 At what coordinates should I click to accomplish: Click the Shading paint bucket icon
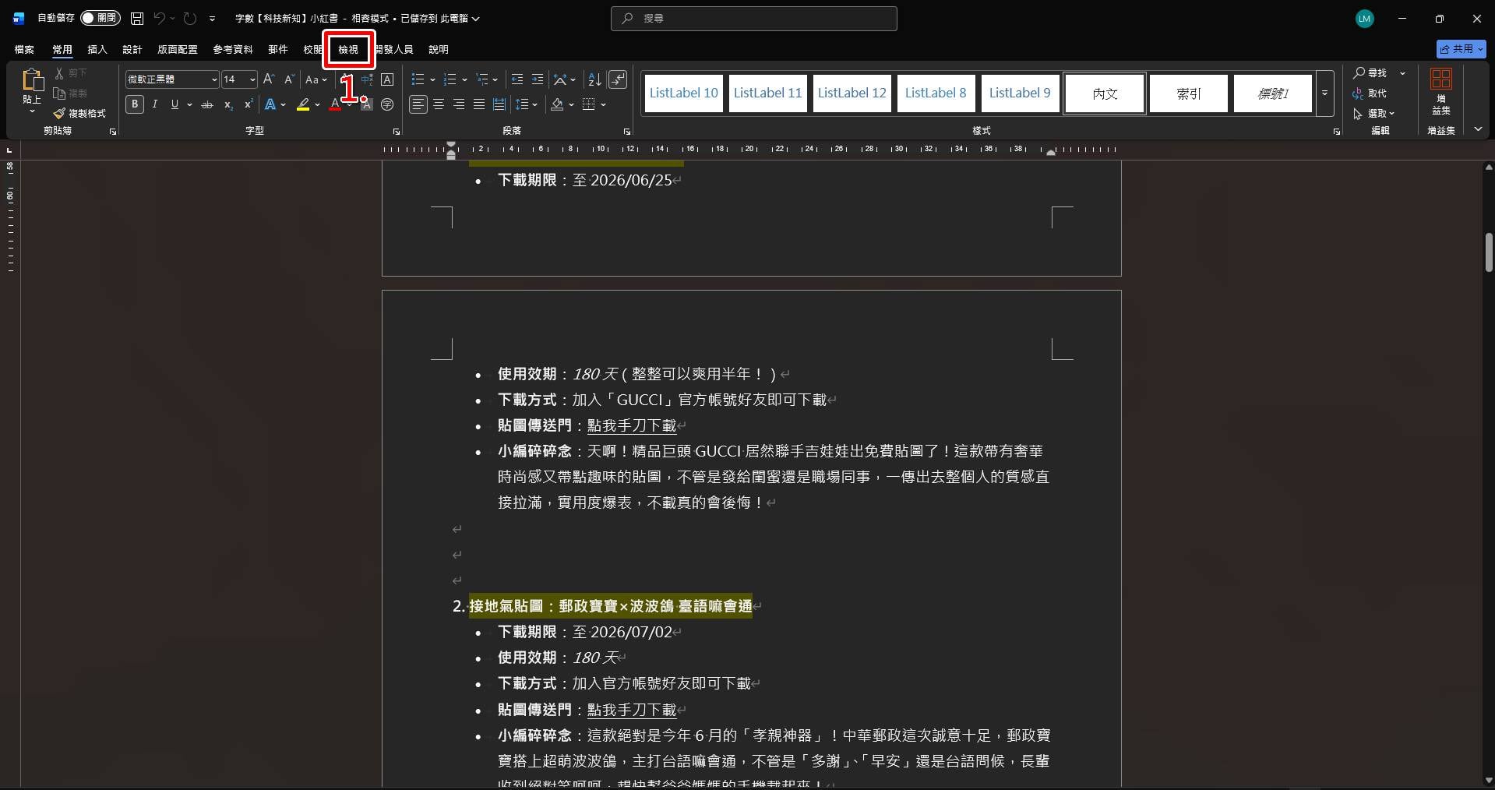(x=557, y=104)
